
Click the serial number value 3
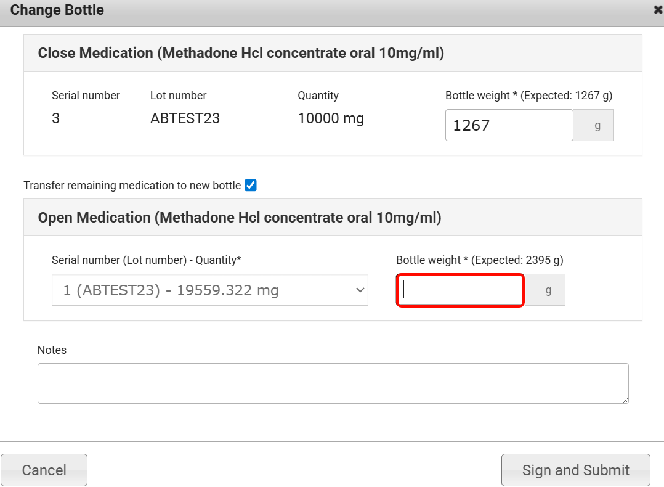(56, 118)
